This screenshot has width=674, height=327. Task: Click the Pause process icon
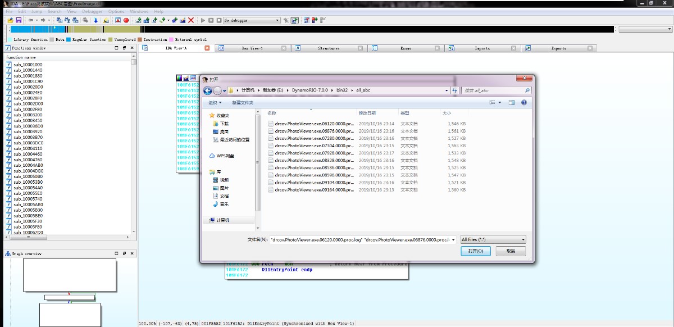tap(211, 20)
